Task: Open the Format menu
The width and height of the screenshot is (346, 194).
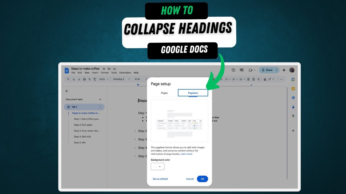Action: (105, 73)
